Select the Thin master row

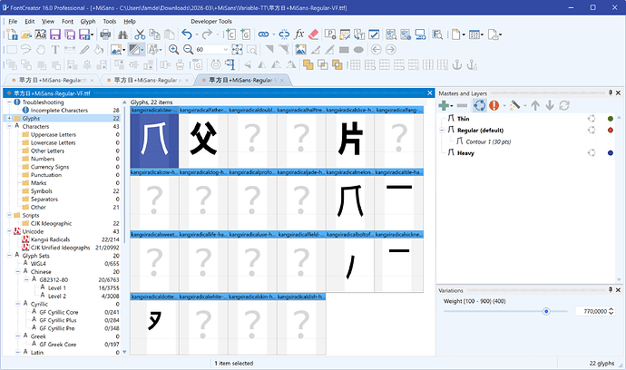coord(463,119)
